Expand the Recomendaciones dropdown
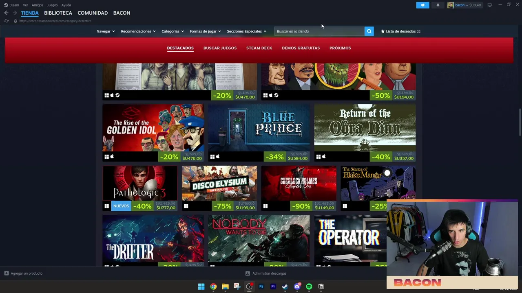The width and height of the screenshot is (522, 293). pyautogui.click(x=138, y=31)
